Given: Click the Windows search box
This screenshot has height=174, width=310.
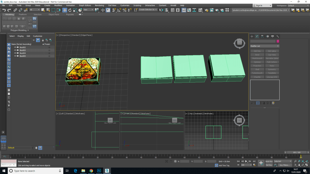Looking at the screenshot, I should (x=36, y=171).
